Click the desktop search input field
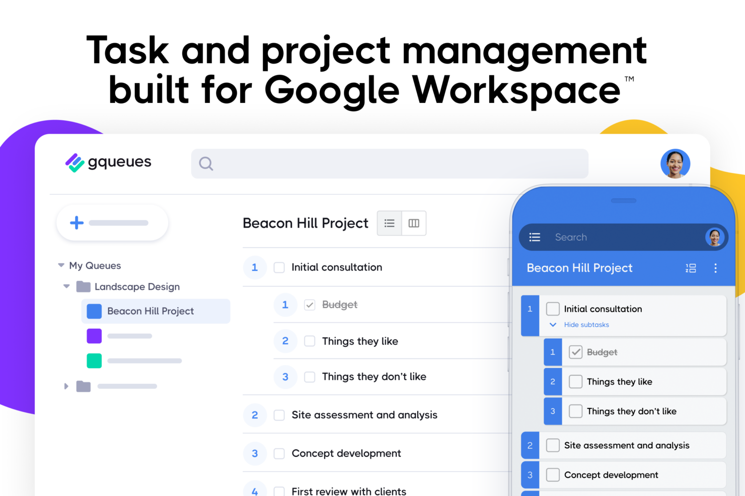 click(x=390, y=163)
